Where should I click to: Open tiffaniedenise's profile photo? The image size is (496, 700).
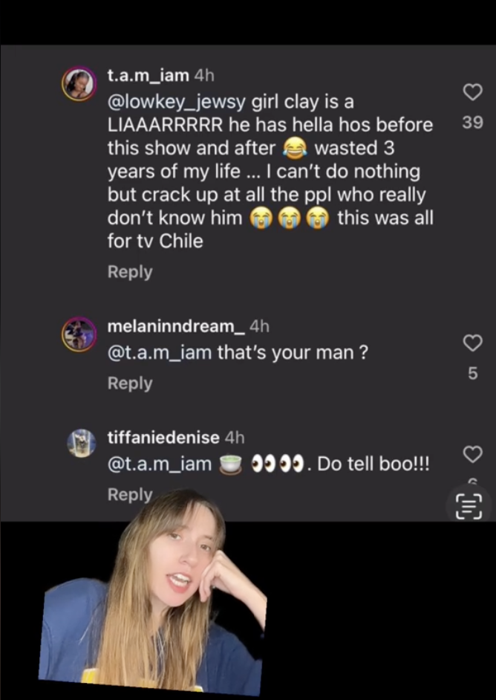pos(82,444)
